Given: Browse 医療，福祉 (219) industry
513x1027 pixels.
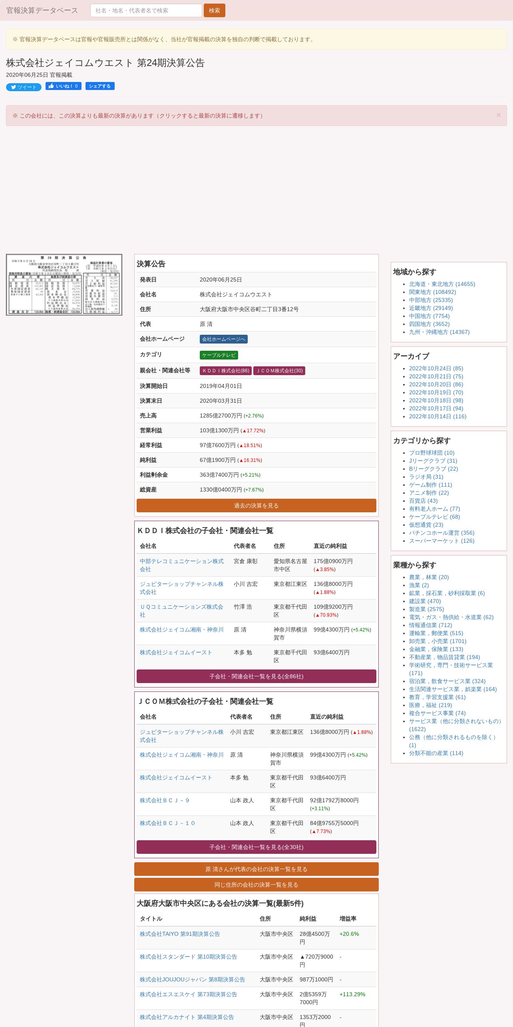Looking at the screenshot, I should tap(431, 705).
